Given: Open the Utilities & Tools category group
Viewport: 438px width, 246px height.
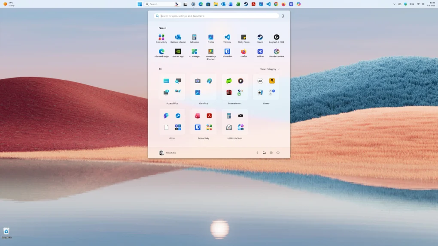Looking at the screenshot, I should (x=234, y=124).
